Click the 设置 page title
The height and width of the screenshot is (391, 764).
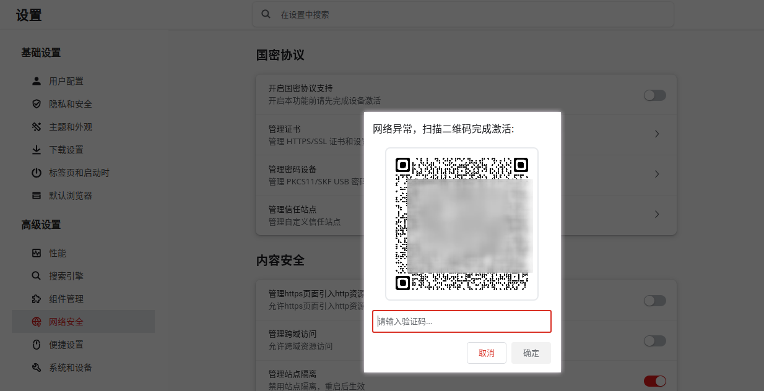pyautogui.click(x=29, y=15)
